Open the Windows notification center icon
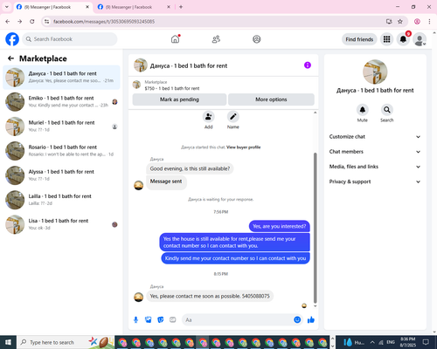Viewport: 437px width, 349px height. (x=426, y=342)
